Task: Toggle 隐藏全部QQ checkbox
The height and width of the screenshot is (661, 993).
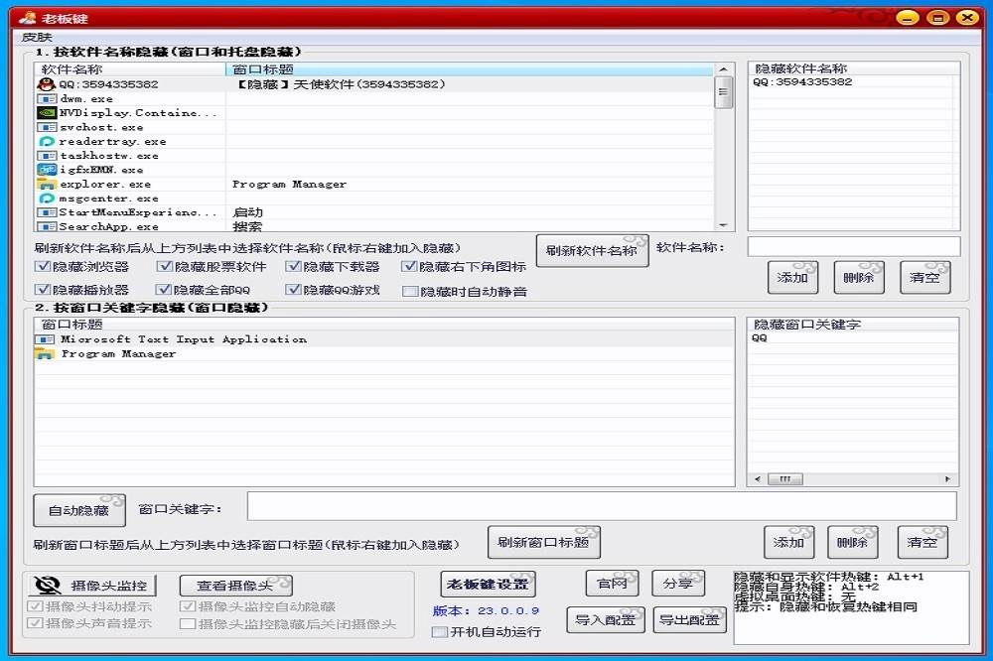Action: point(165,290)
